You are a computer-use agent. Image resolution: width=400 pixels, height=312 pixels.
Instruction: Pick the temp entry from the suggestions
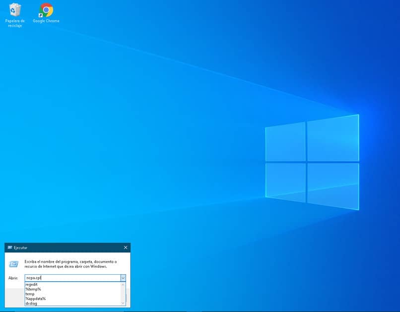[30, 294]
